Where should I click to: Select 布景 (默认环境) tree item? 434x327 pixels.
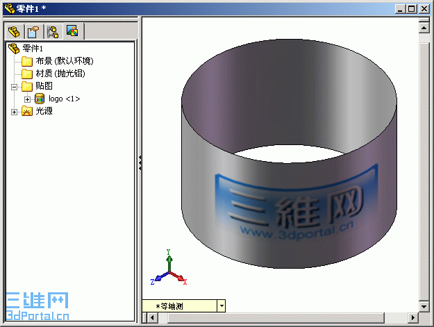(x=65, y=61)
